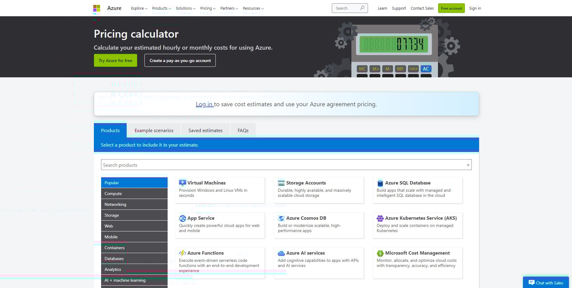Select the Databases category
Screen dimensions: 572x288
point(134,259)
